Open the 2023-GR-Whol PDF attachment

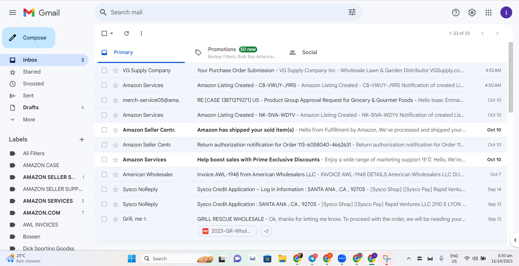tap(228, 231)
